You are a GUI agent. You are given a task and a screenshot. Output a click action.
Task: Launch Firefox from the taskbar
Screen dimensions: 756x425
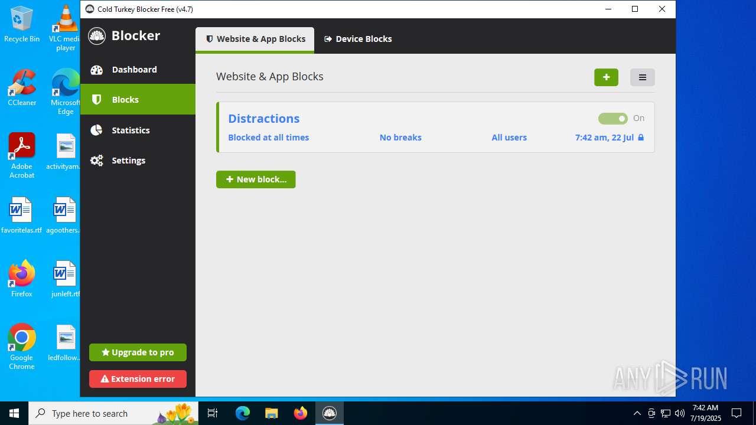pos(301,413)
